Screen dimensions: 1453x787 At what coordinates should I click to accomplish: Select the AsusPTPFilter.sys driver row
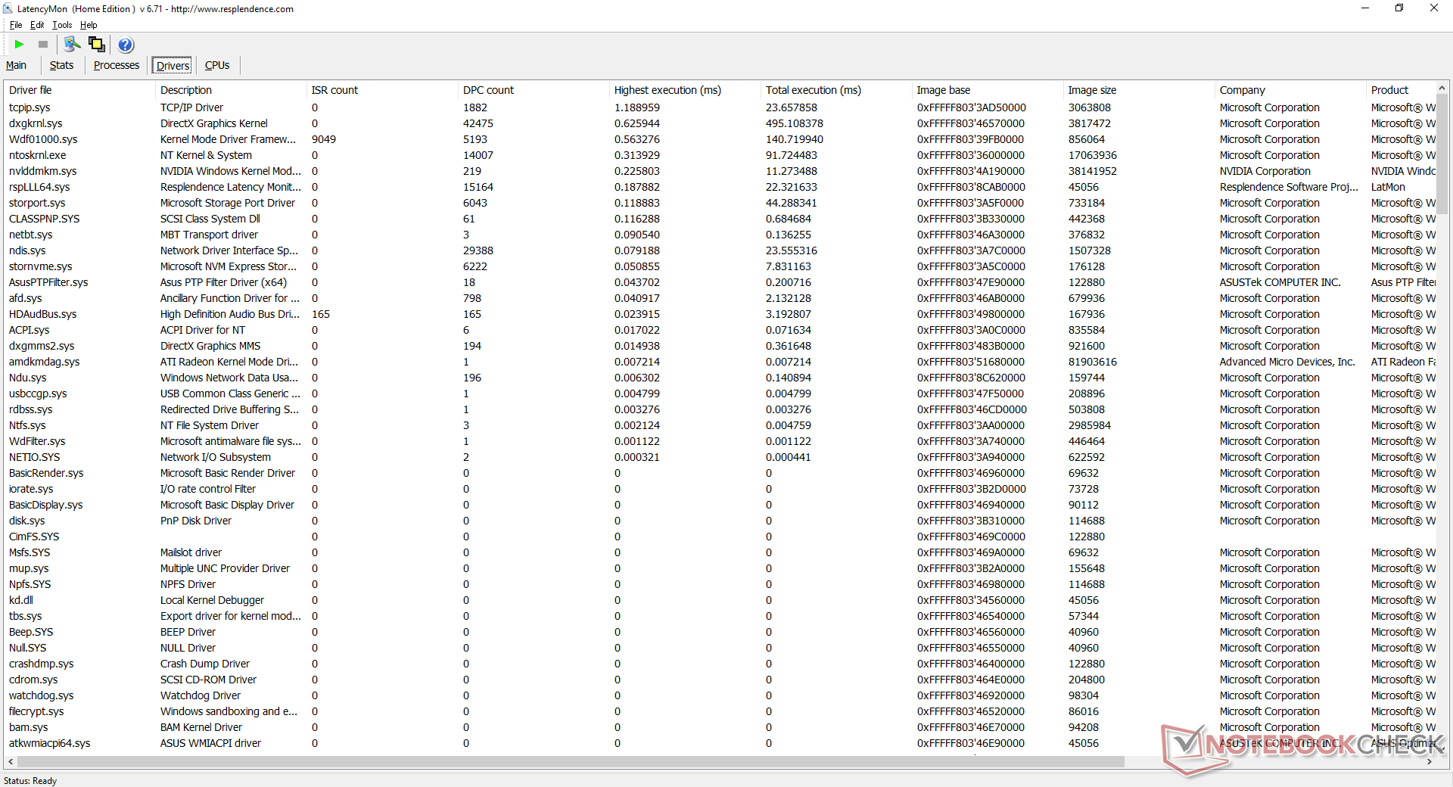coord(720,282)
